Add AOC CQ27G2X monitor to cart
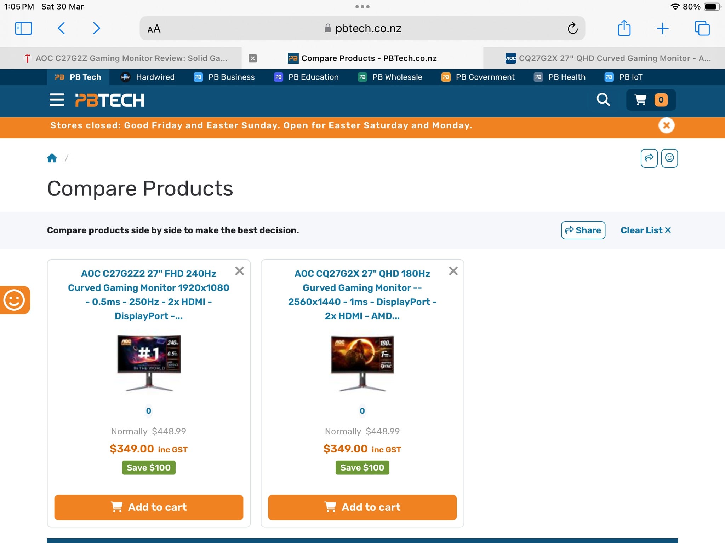 (362, 507)
